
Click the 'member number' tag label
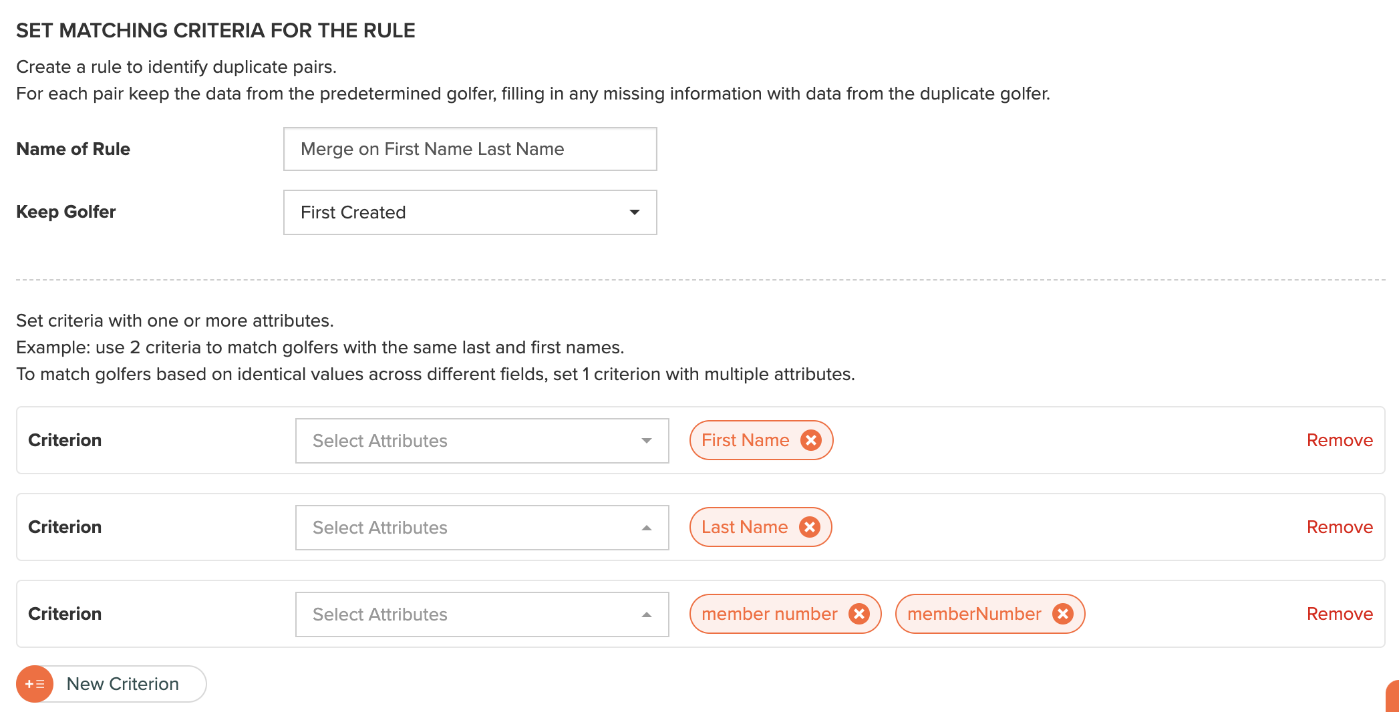[769, 614]
